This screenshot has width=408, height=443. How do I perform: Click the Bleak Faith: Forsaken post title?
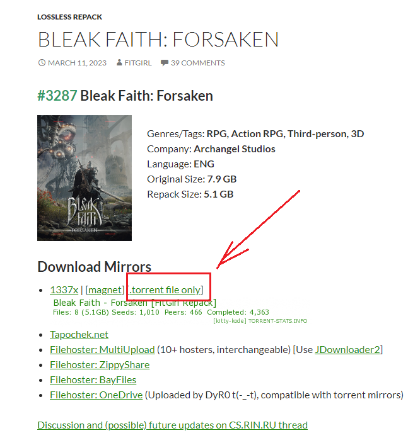pyautogui.click(x=158, y=39)
